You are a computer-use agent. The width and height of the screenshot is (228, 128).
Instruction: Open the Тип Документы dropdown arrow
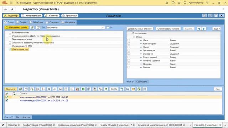(x=103, y=27)
